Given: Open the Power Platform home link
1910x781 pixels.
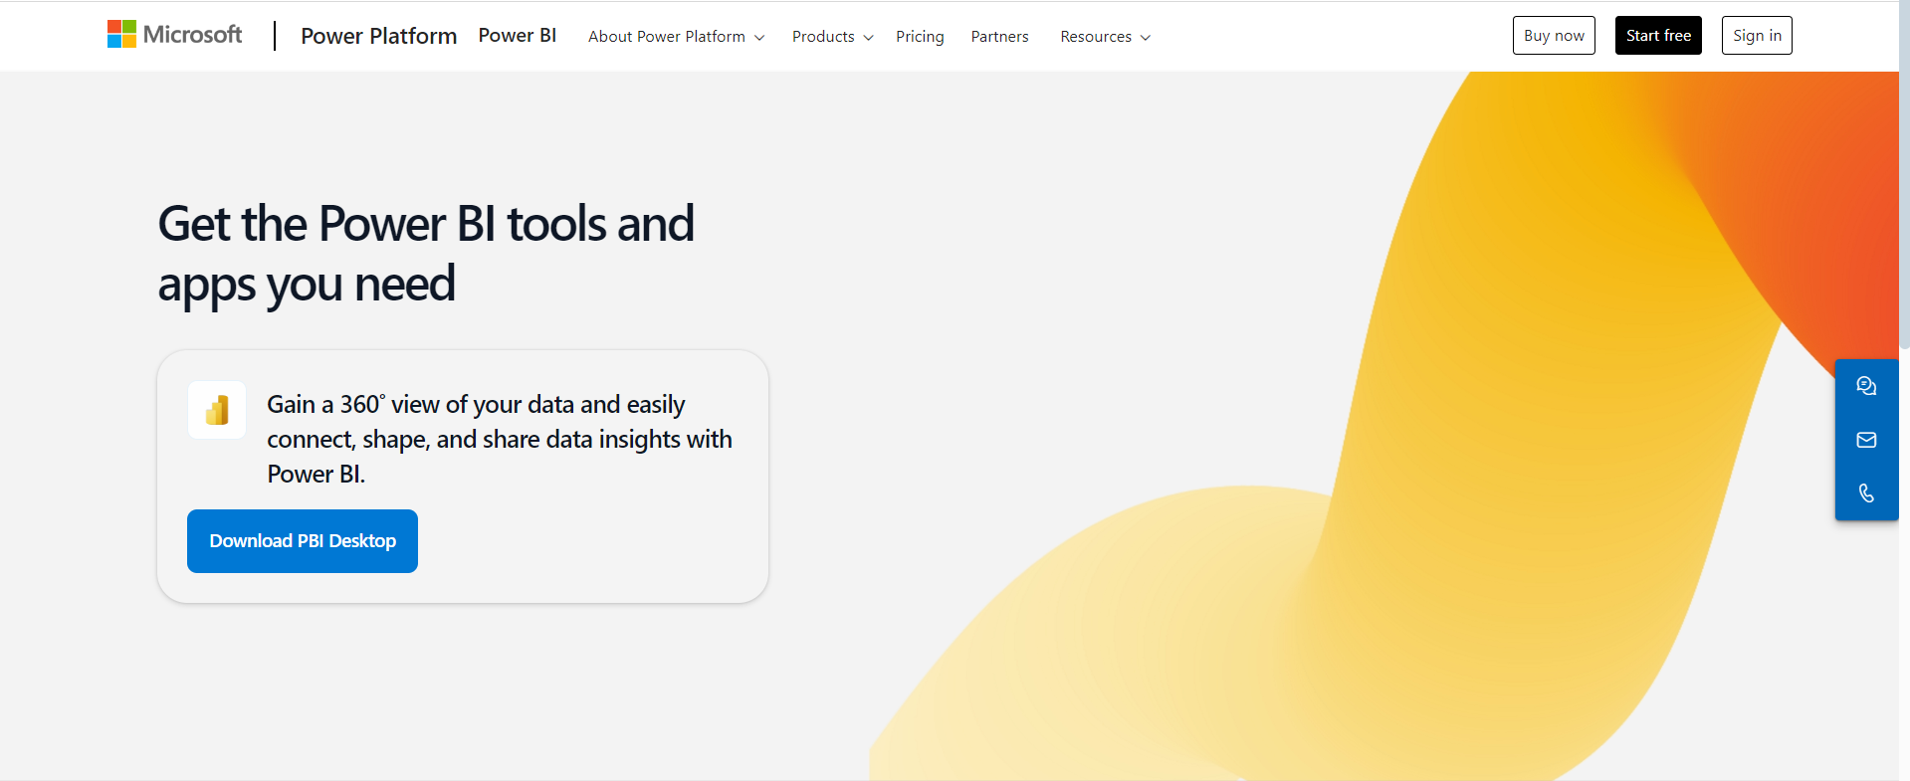Looking at the screenshot, I should (379, 36).
